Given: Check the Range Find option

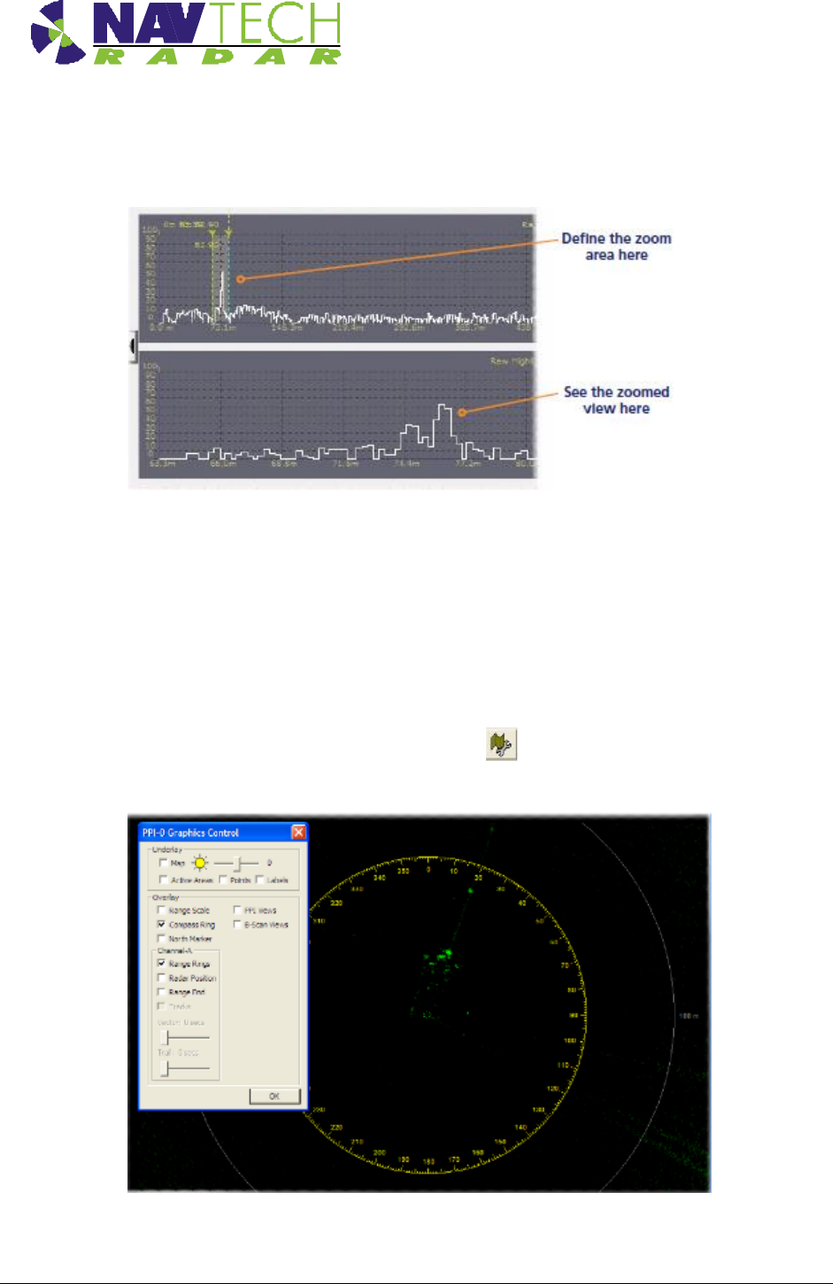Looking at the screenshot, I should point(161,992).
